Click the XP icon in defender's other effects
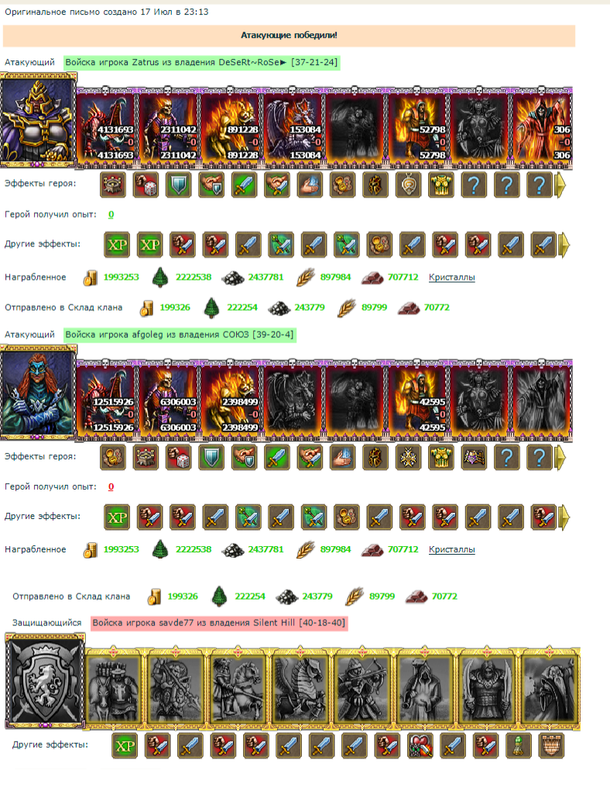The height and width of the screenshot is (798, 610). (125, 746)
